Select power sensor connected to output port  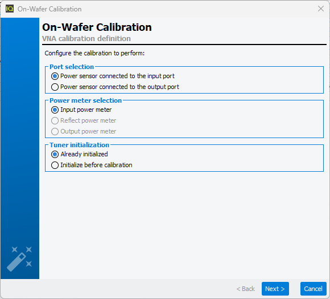115,87
